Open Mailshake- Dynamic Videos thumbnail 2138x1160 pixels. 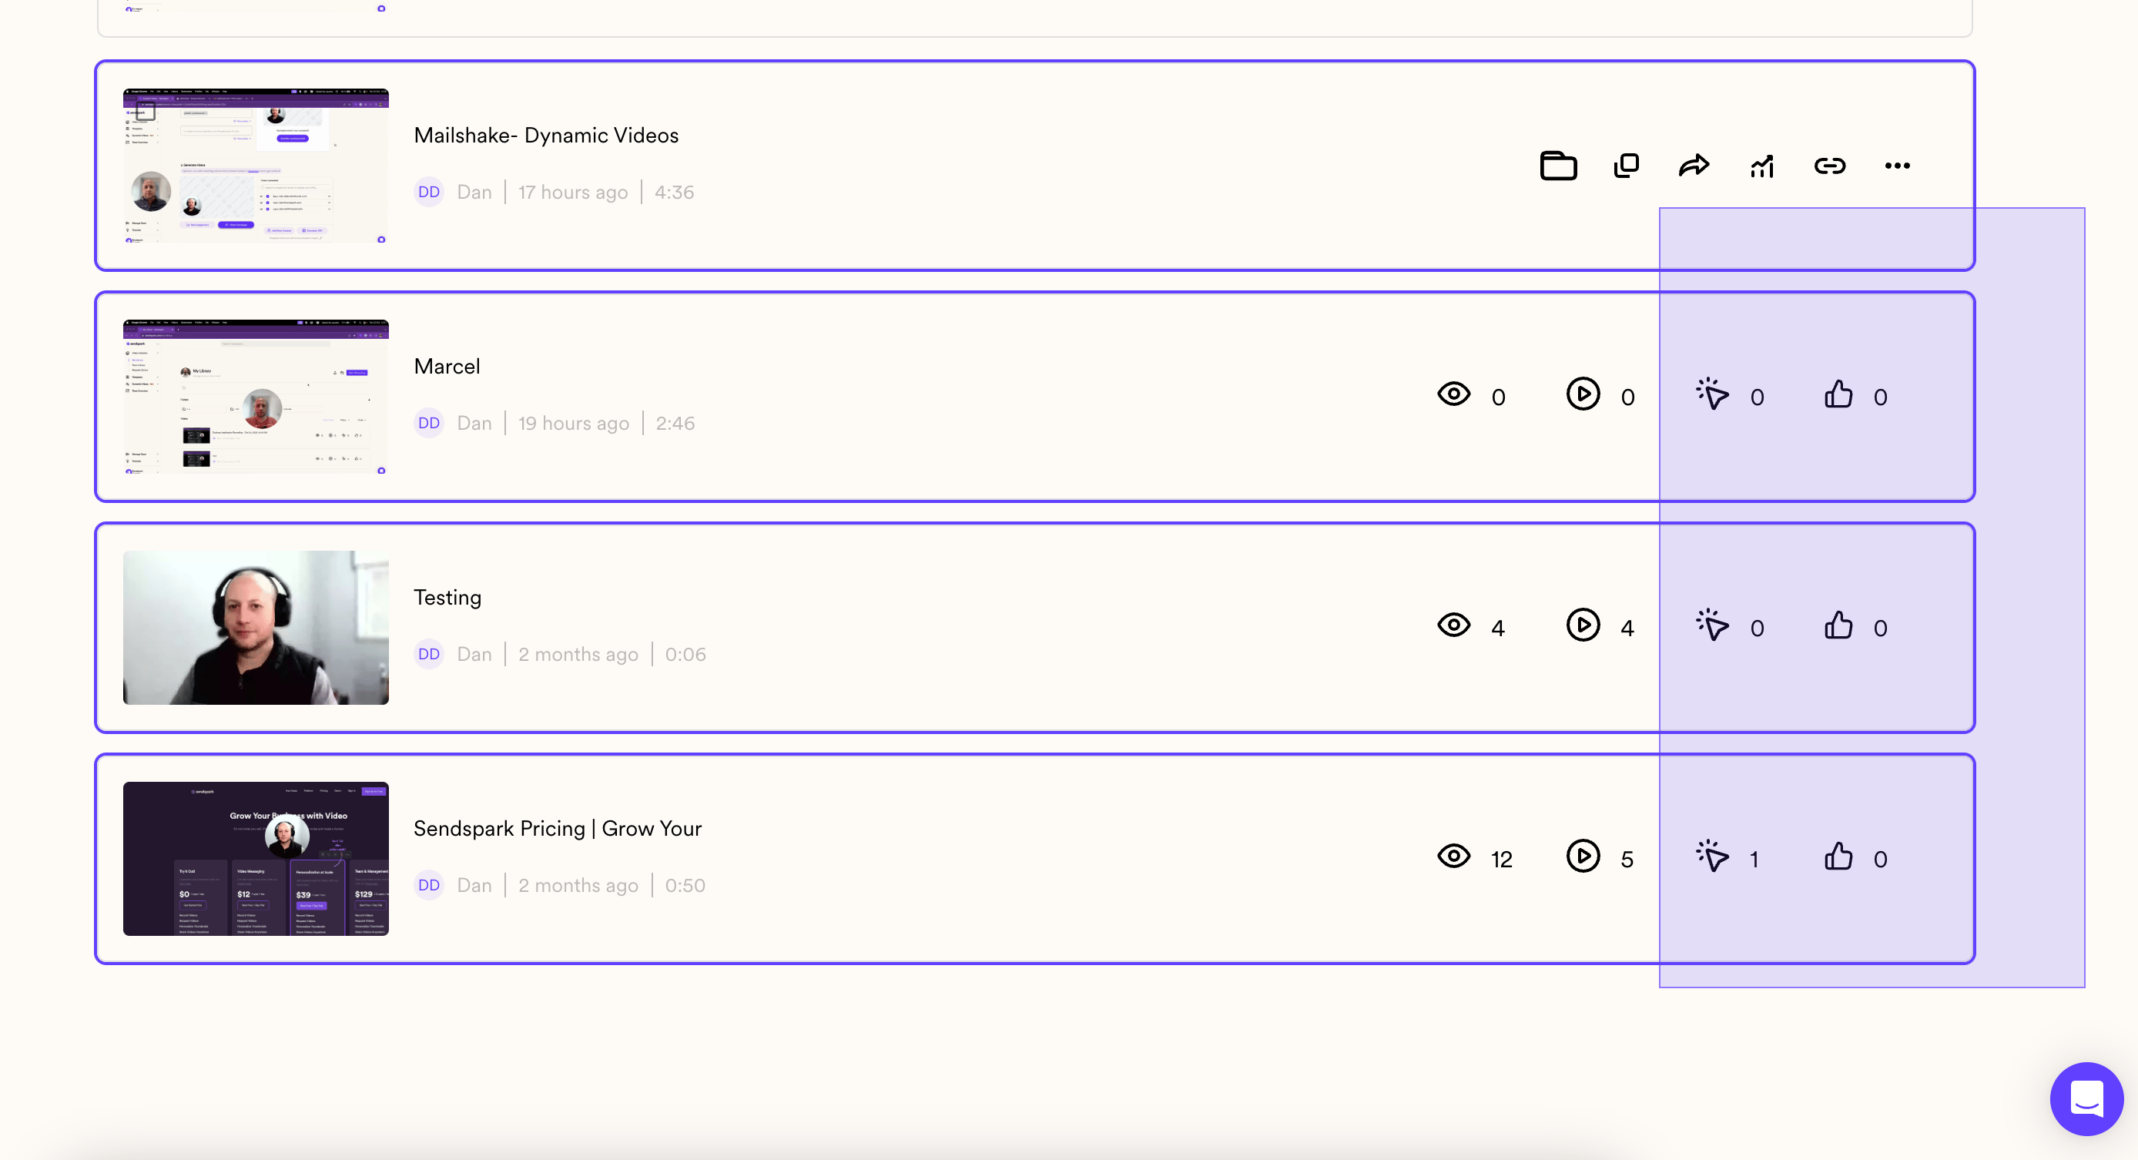coord(256,166)
